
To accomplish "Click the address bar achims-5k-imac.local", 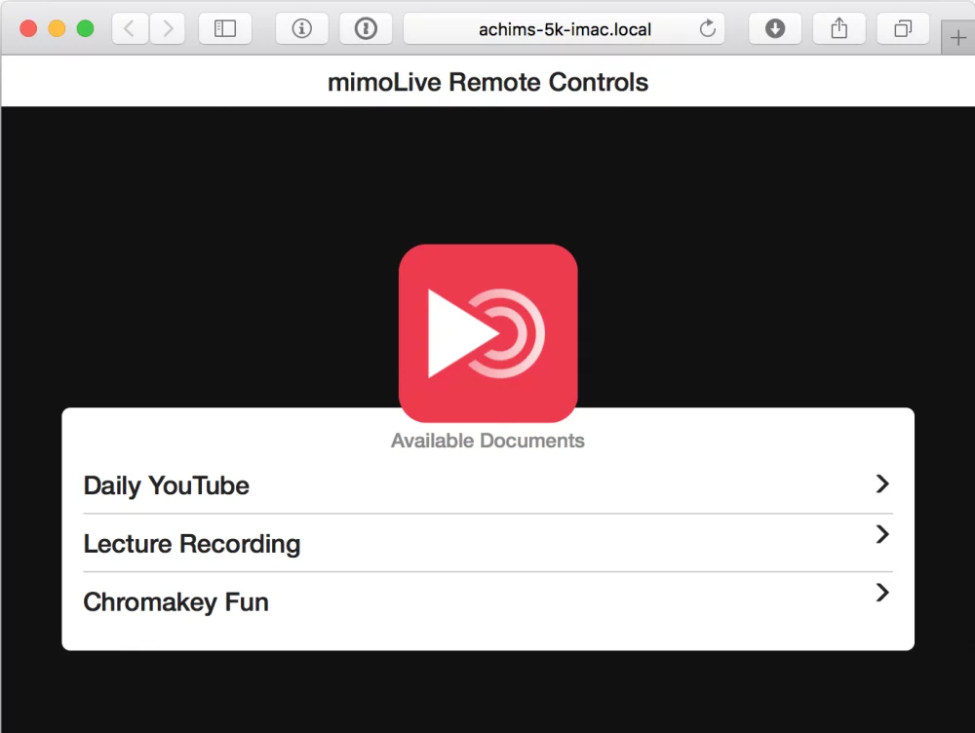I will (564, 28).
